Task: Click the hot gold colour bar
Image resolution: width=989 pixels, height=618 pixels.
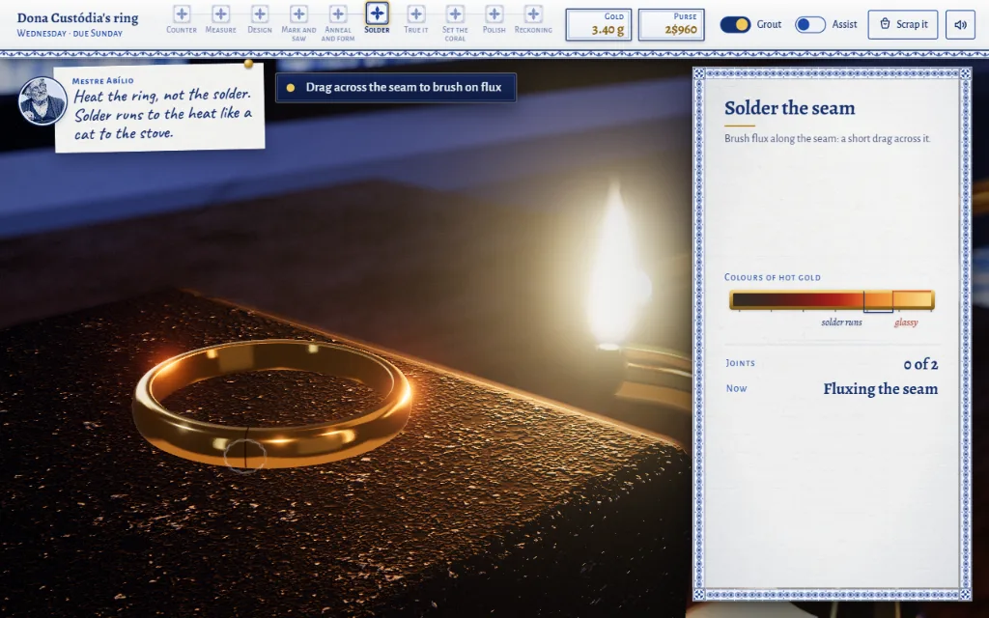Action: click(832, 300)
